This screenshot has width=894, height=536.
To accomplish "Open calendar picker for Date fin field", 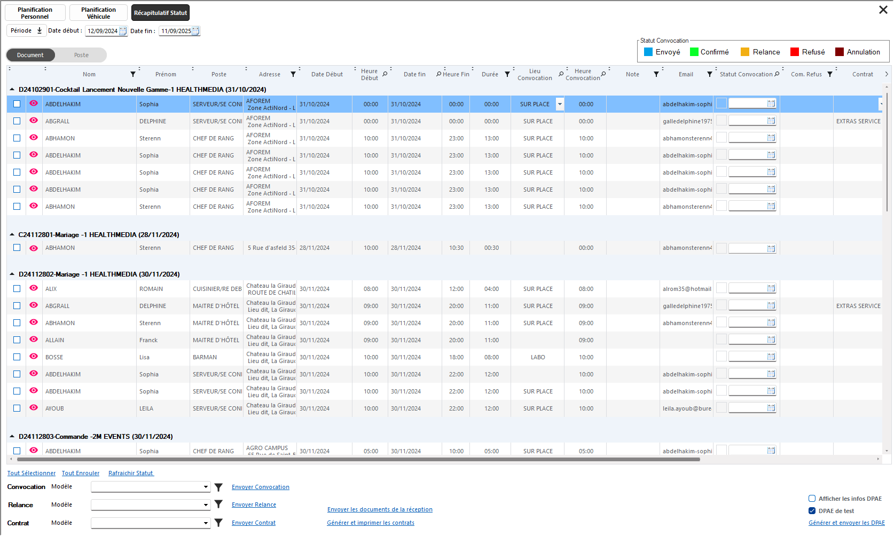I will [x=195, y=31].
